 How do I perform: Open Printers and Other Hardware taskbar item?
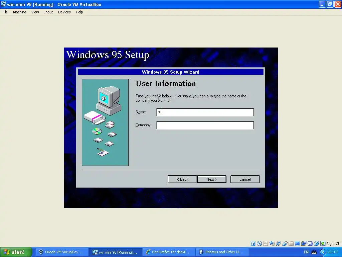(x=222, y=252)
